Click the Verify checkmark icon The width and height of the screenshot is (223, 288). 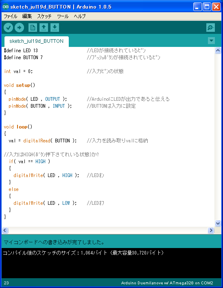coord(8,28)
